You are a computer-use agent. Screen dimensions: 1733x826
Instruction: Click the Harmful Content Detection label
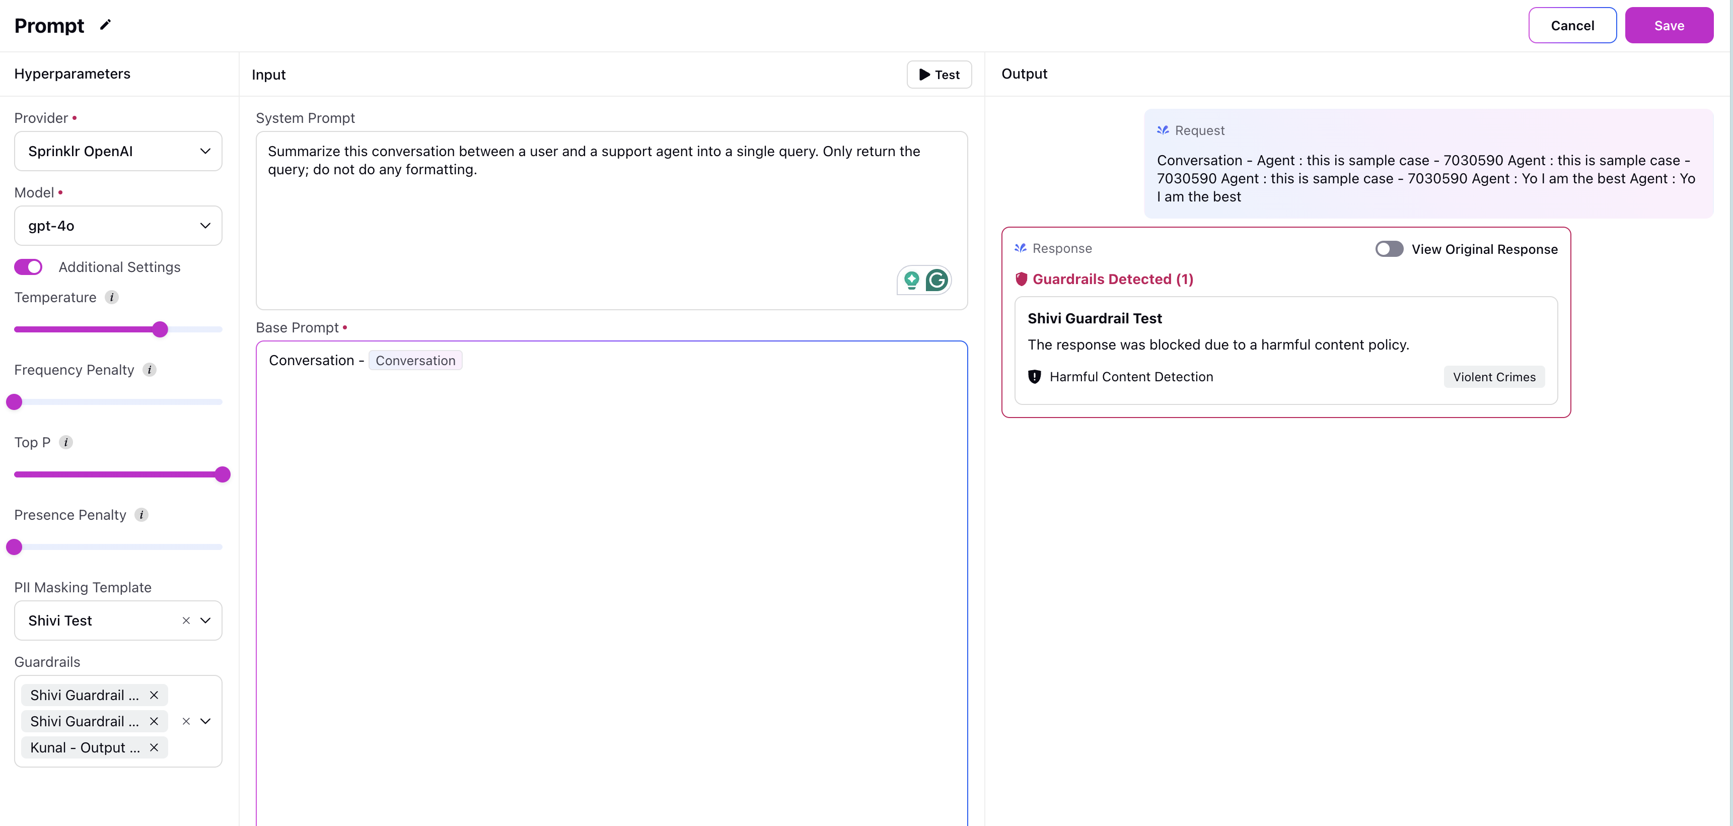pos(1131,377)
